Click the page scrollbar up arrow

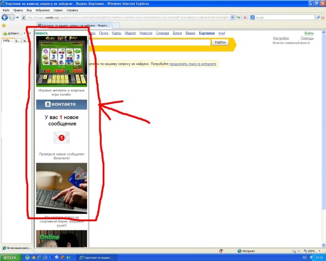[323, 33]
